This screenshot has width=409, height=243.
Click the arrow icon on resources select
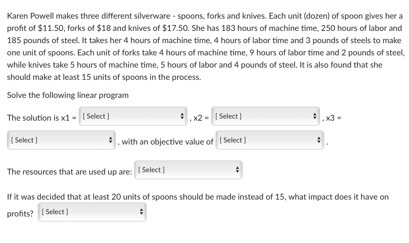(238, 170)
